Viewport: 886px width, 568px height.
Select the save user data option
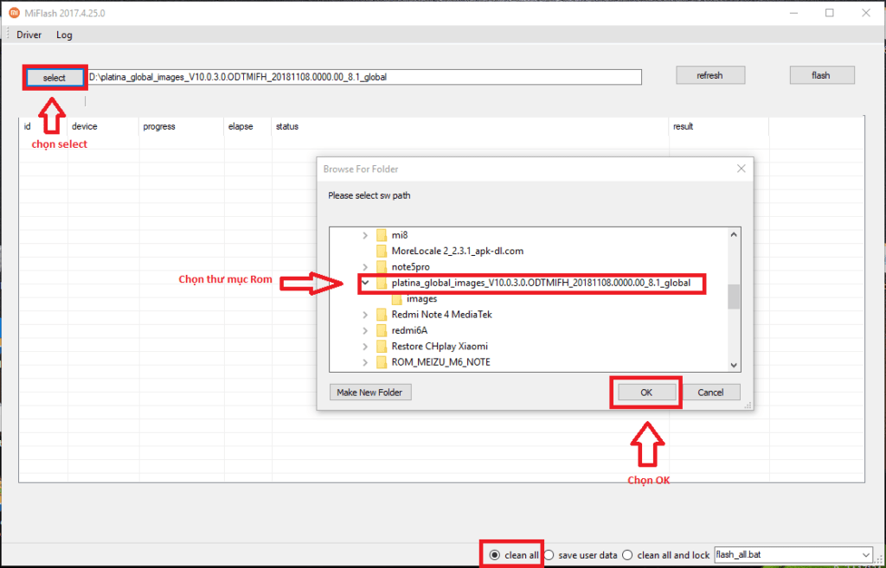(581, 555)
